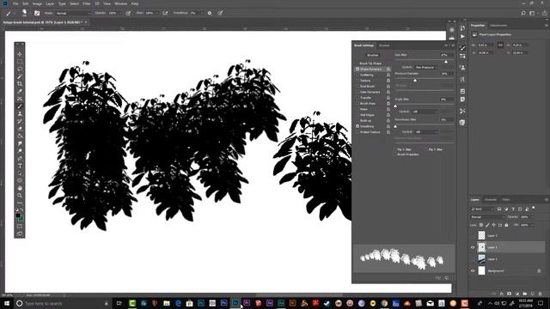Image resolution: width=550 pixels, height=309 pixels.
Task: Click the foreground color swatch
Action: point(18,215)
